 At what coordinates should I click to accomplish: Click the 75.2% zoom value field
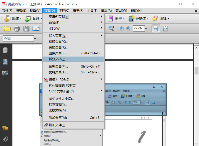pos(138,29)
